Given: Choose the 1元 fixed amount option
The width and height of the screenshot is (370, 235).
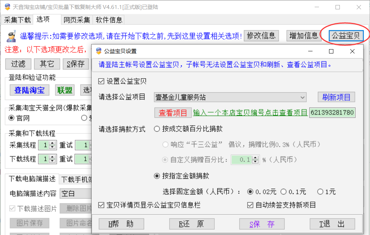Looking at the screenshot, I should (x=320, y=192).
